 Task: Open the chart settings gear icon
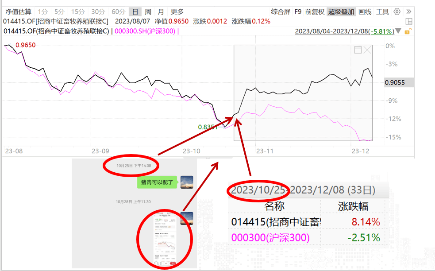click(x=397, y=12)
